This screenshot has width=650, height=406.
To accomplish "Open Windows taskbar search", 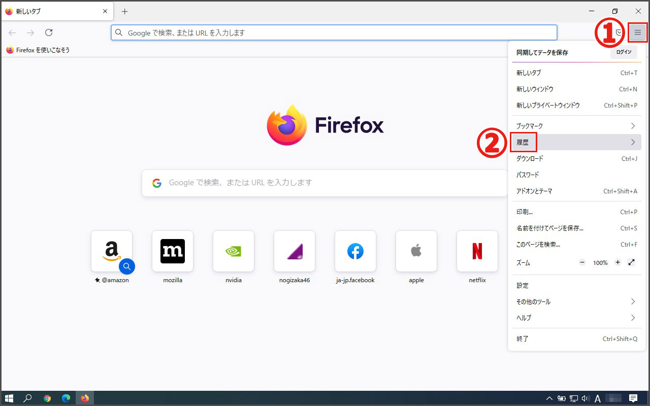I will point(28,398).
